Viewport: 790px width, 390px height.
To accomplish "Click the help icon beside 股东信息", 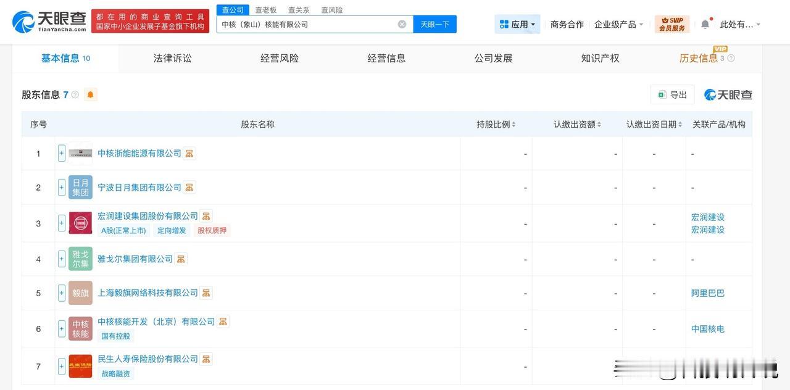I will click(x=75, y=94).
